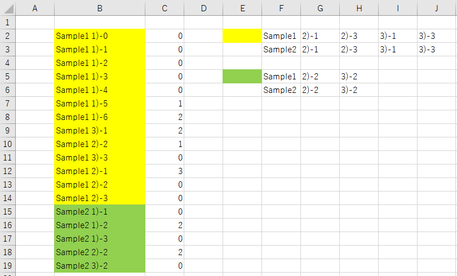Select row 1 header

tap(7, 23)
